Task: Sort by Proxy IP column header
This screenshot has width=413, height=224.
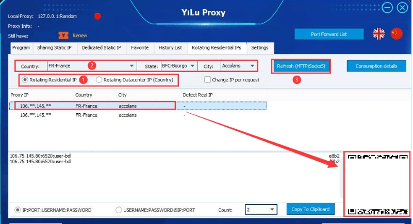Action: pyautogui.click(x=41, y=95)
